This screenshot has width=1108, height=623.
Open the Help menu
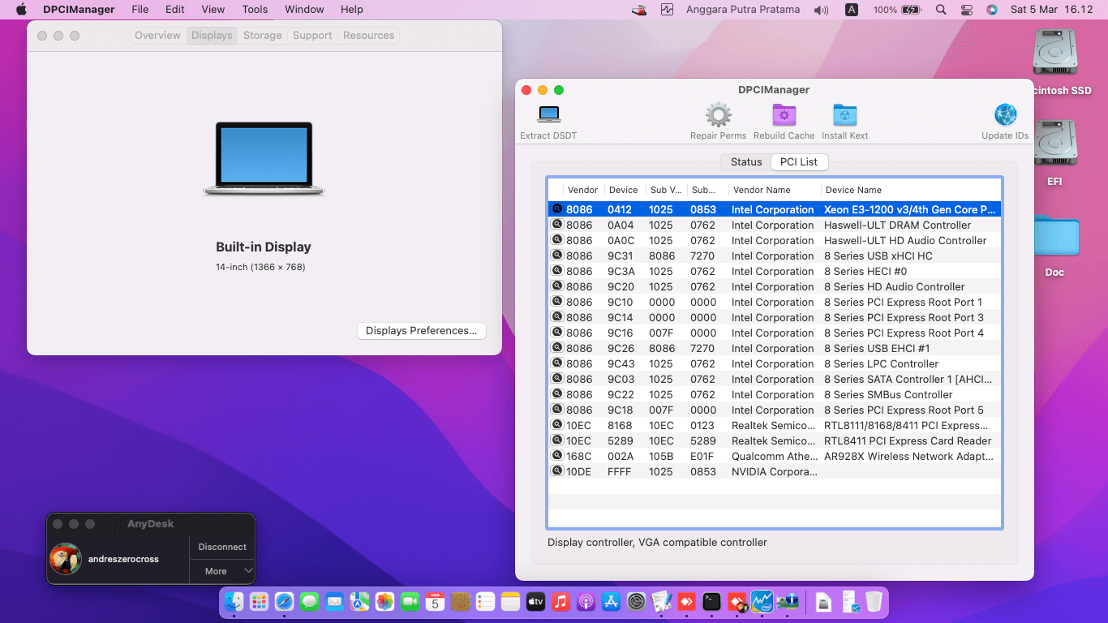[352, 10]
